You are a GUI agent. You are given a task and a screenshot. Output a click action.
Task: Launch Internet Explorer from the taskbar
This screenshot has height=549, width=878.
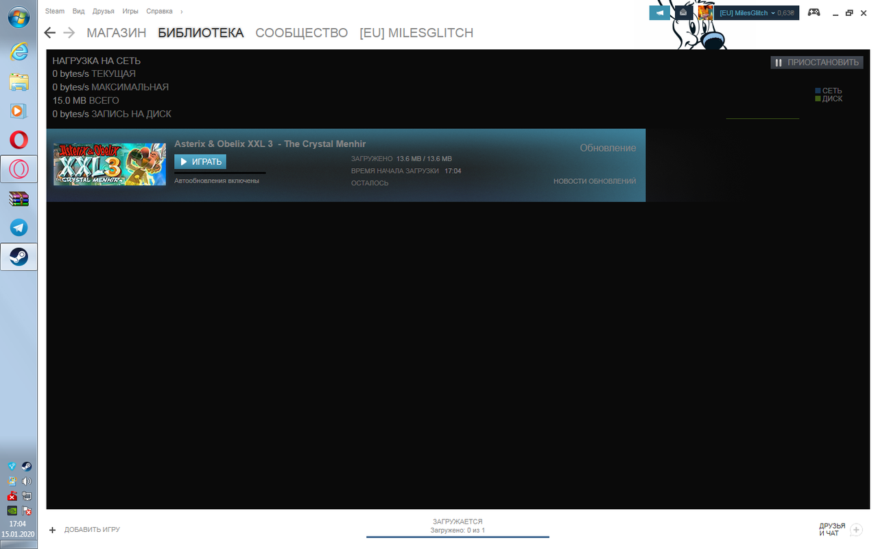click(19, 51)
